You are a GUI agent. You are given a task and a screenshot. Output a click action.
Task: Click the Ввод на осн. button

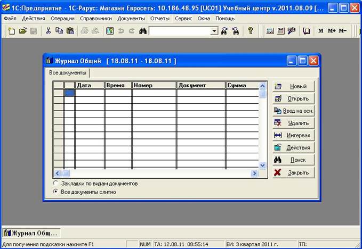(294, 111)
